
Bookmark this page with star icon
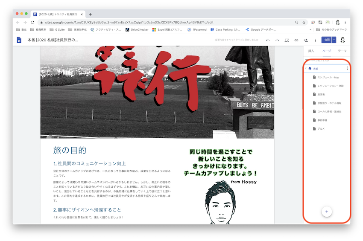[304, 22]
